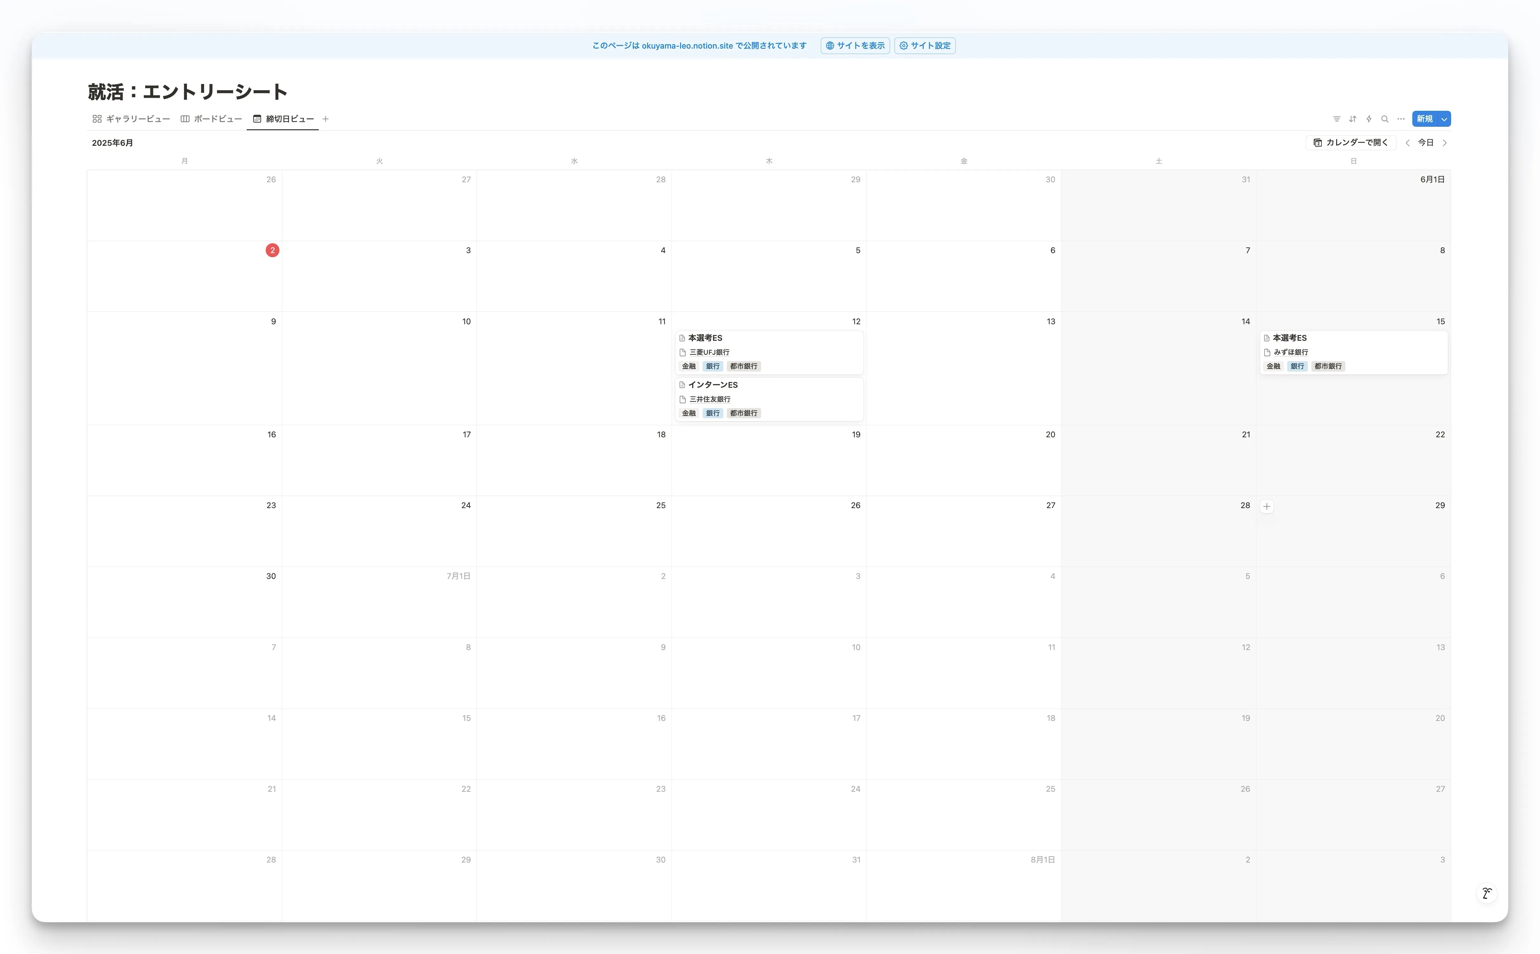Click the page icon beside 三菱UFJ銀行
The width and height of the screenshot is (1540, 954).
point(683,352)
